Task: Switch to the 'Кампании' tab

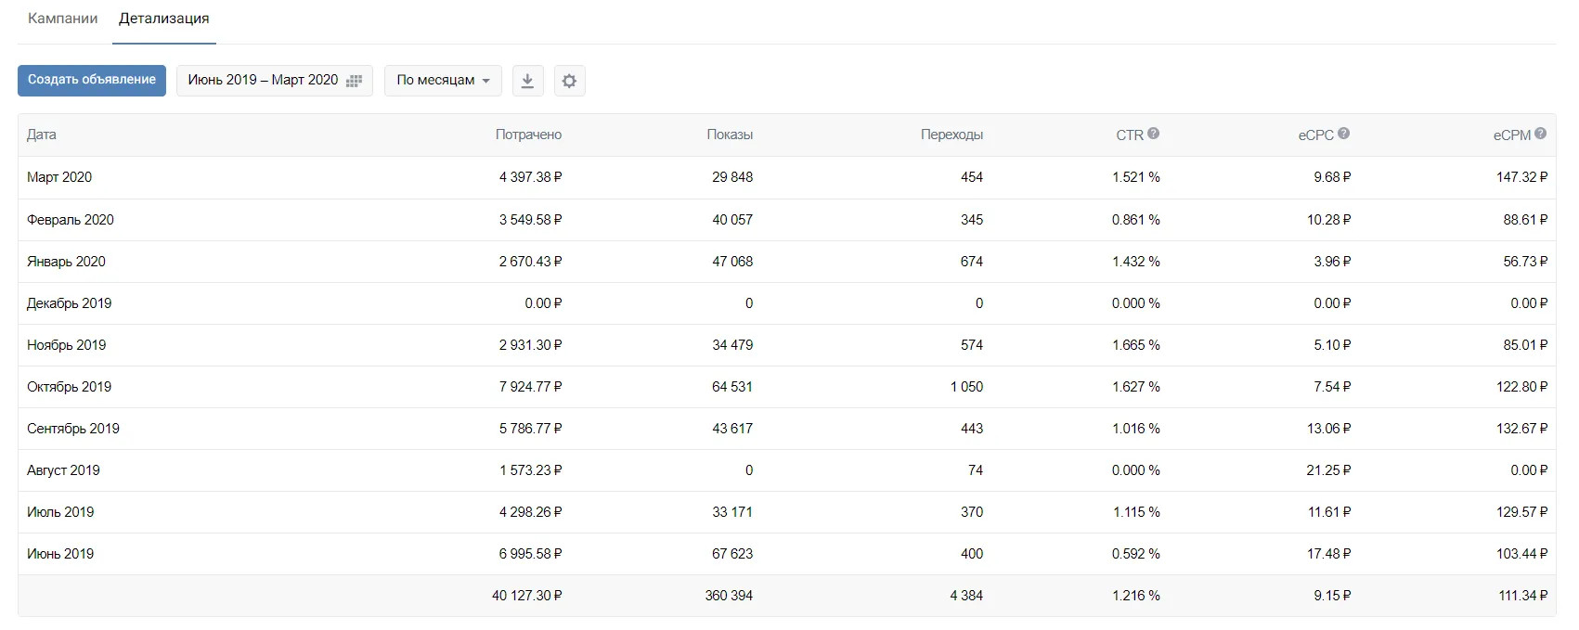Action: (62, 19)
